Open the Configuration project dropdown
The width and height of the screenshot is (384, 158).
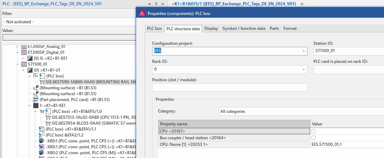[304, 51]
